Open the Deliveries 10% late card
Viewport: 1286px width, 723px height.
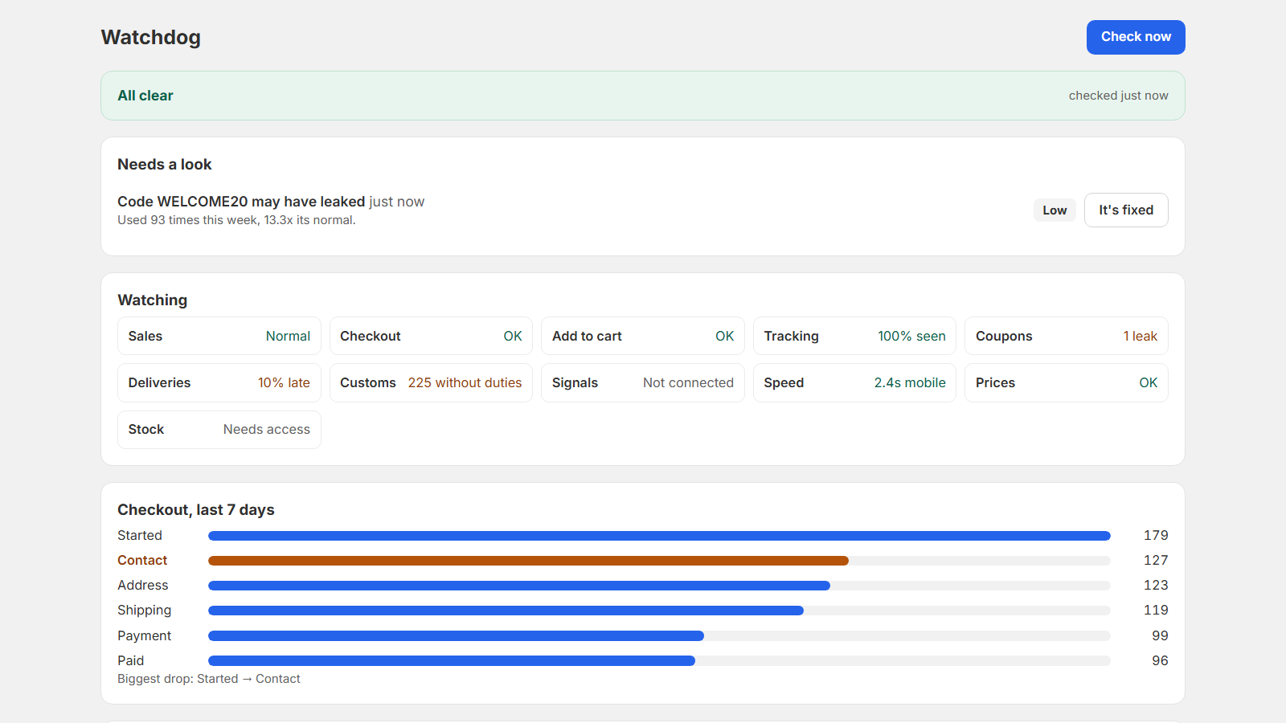point(219,382)
